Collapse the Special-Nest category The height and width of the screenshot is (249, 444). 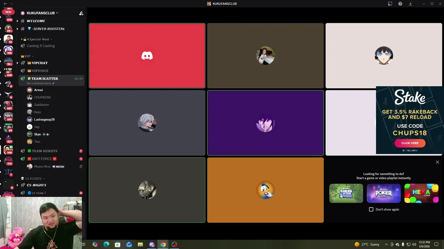coord(36,39)
